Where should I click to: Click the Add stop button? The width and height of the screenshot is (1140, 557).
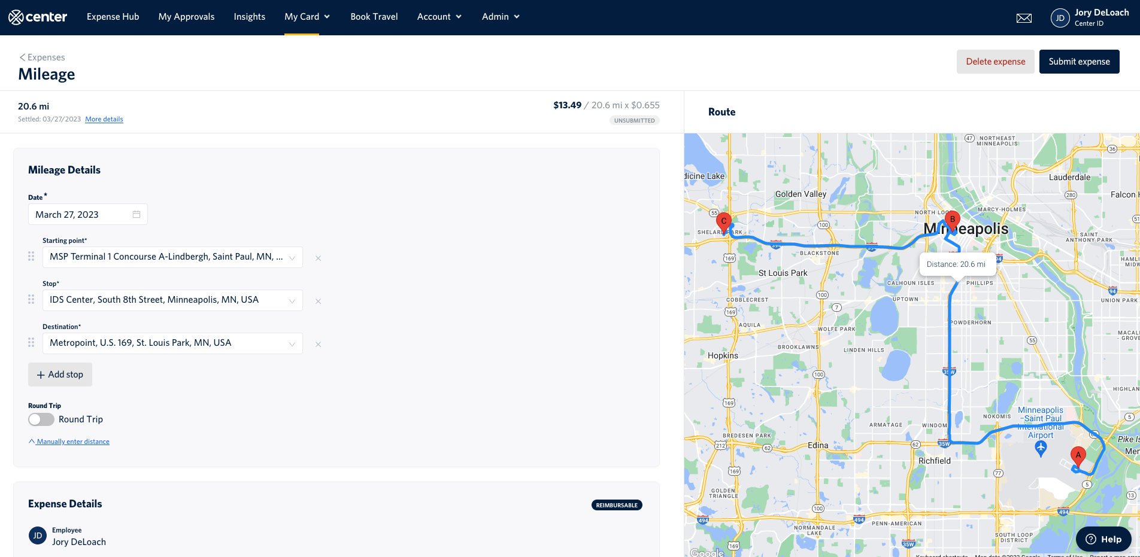point(60,375)
